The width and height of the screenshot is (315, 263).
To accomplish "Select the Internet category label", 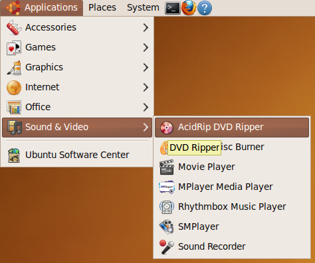I will click(x=42, y=87).
